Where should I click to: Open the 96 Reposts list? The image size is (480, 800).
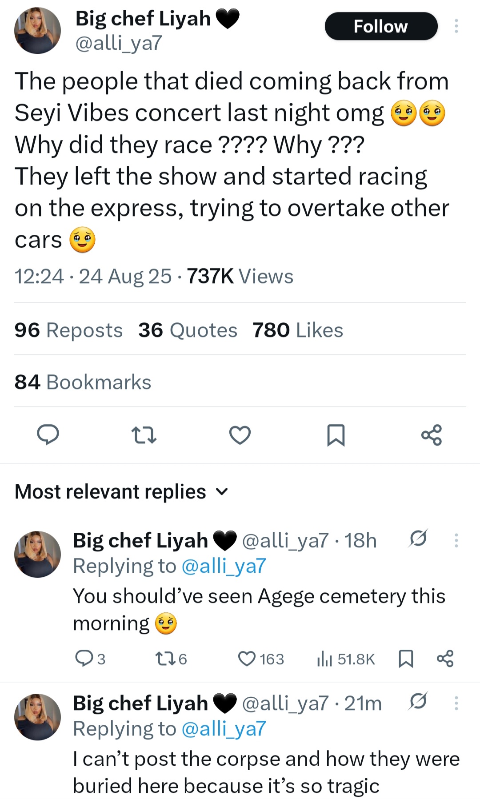68,330
